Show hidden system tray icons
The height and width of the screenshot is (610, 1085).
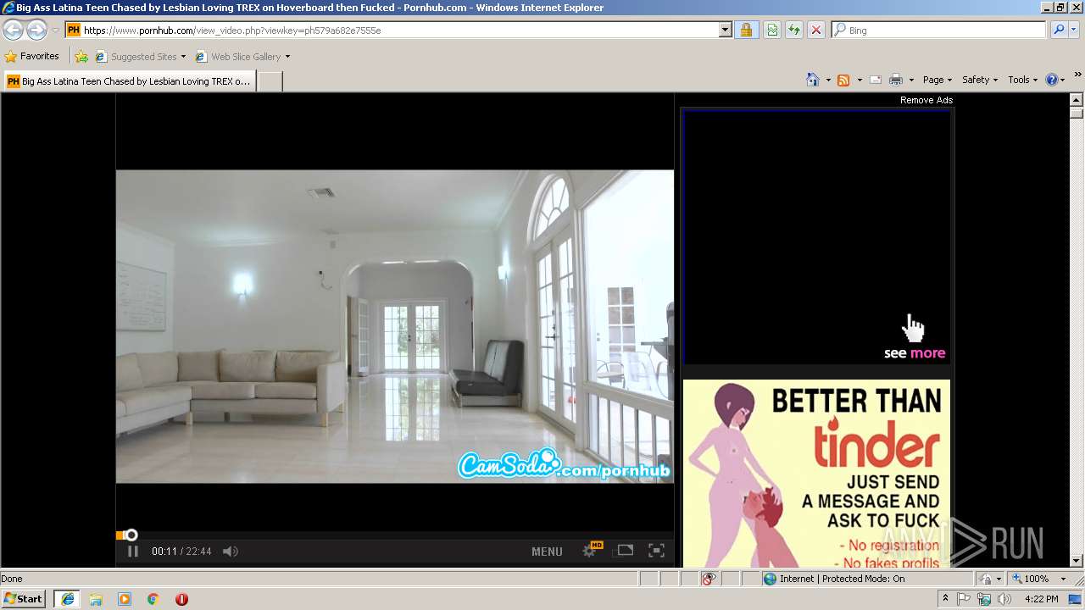946,598
